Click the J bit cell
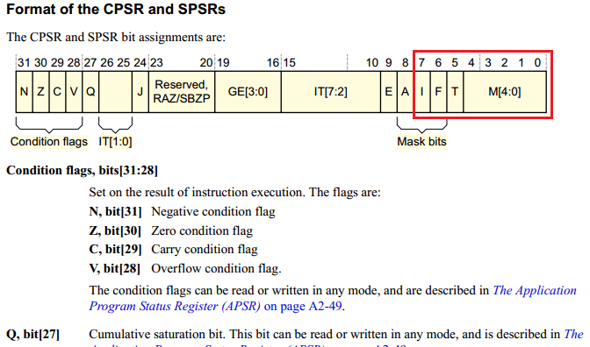This screenshot has width=590, height=347. coord(140,92)
